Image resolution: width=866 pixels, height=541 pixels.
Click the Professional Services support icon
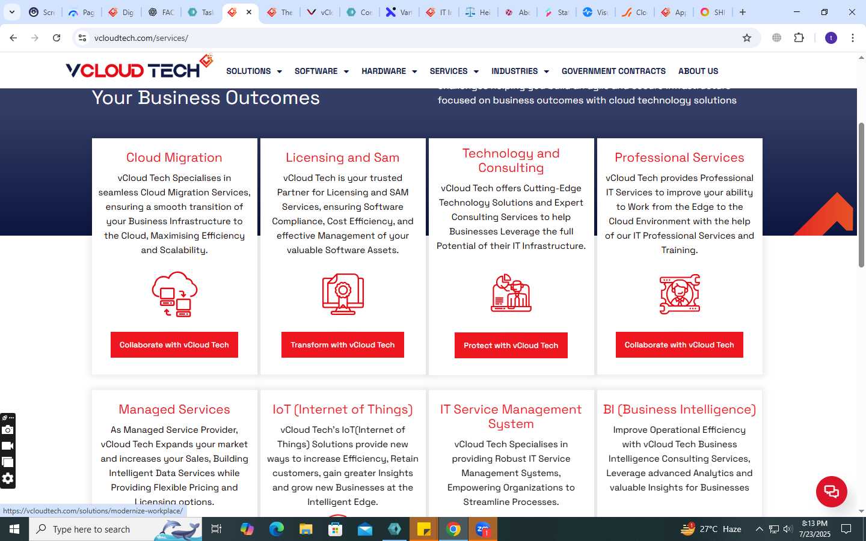(x=680, y=294)
